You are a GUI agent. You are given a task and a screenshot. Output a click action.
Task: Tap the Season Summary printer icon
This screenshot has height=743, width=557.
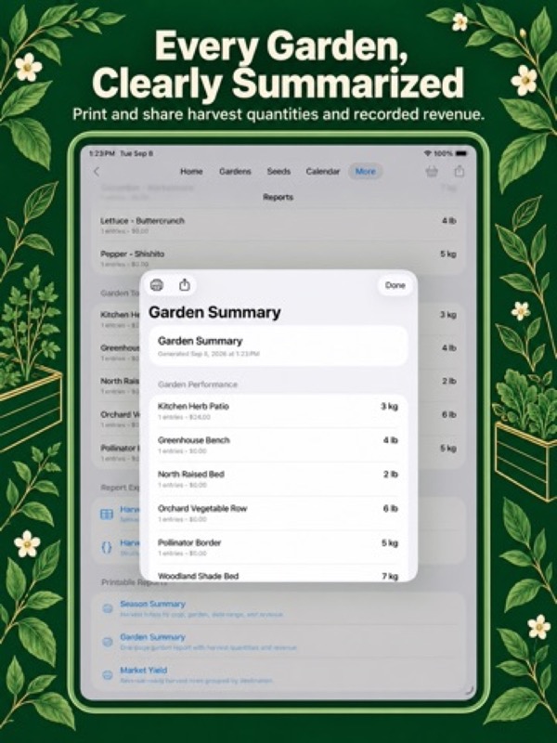108,608
